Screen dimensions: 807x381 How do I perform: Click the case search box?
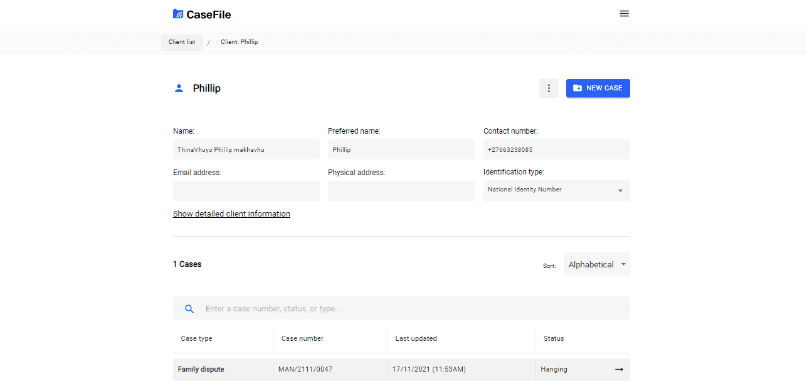(401, 308)
